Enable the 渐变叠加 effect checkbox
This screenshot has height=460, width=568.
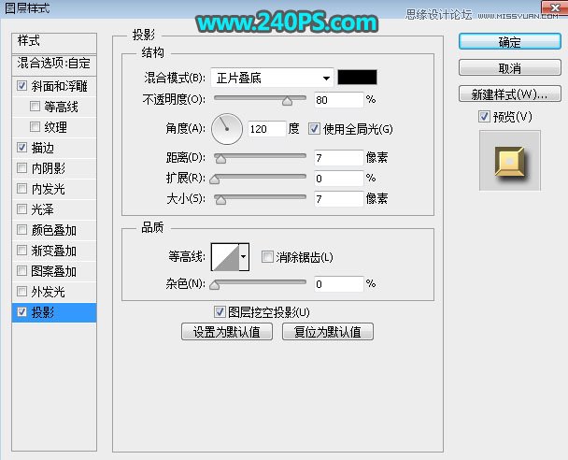[21, 251]
